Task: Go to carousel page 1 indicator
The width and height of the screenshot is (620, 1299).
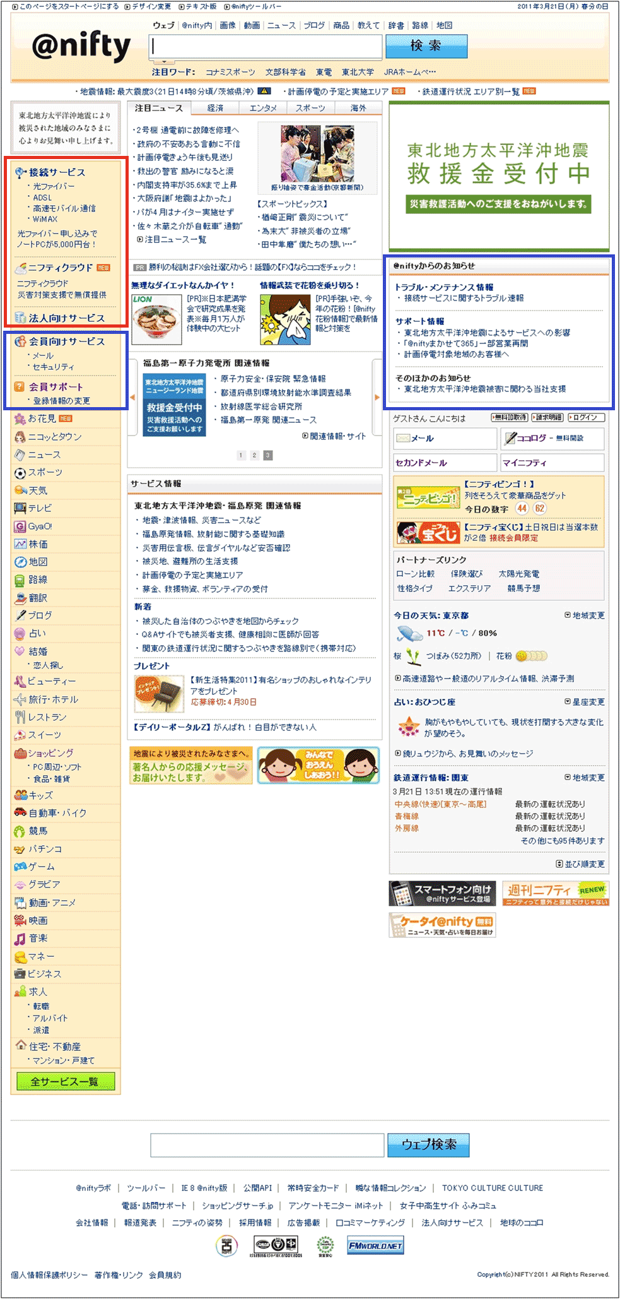Action: tap(241, 455)
